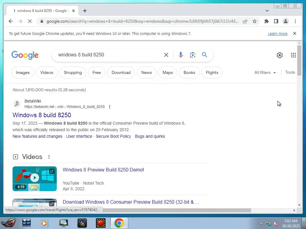This screenshot has height=229, width=306.
Task: Expand the tab search chevron
Action: click(267, 11)
